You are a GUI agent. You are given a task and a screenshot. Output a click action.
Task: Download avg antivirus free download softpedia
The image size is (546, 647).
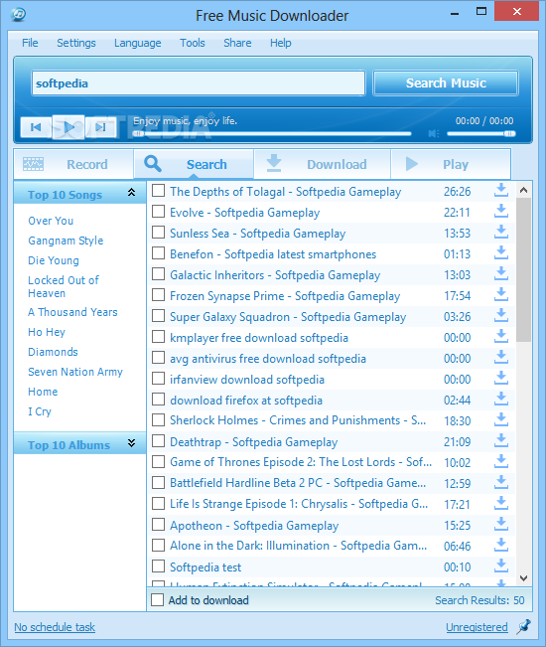tap(501, 358)
